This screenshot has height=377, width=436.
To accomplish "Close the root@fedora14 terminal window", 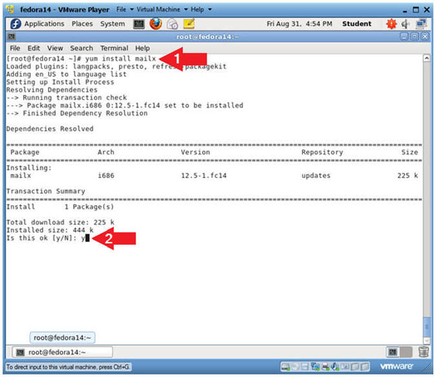I will [424, 36].
